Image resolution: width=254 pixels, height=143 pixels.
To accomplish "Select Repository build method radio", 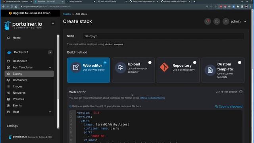I will [195, 63].
